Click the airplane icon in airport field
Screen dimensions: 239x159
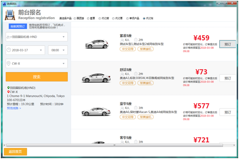coord(9,37)
